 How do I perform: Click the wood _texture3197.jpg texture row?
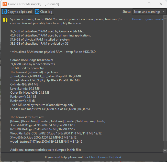[x=46, y=142]
